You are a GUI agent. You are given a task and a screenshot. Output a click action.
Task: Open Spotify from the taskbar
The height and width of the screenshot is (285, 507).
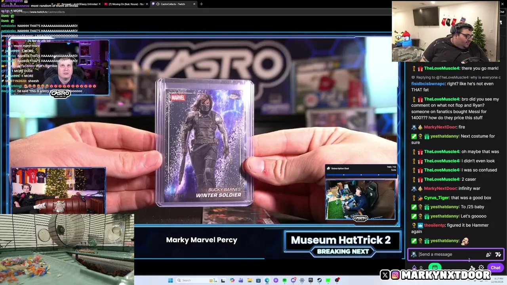point(284,280)
